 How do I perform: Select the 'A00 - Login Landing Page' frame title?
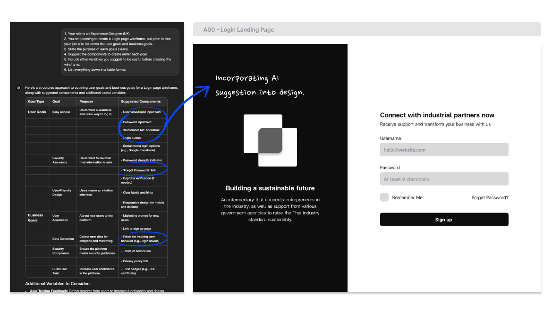[238, 29]
